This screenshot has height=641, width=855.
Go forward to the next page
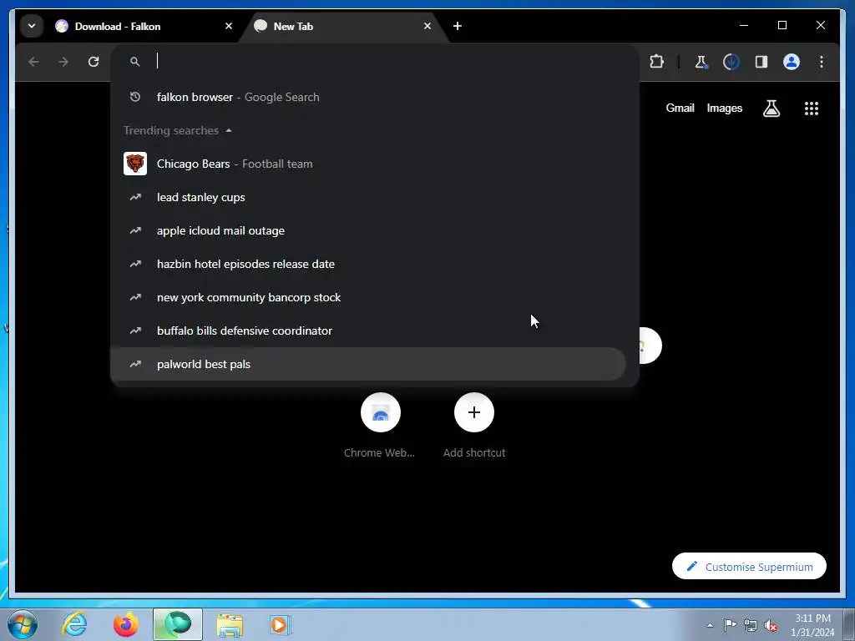[x=63, y=62]
